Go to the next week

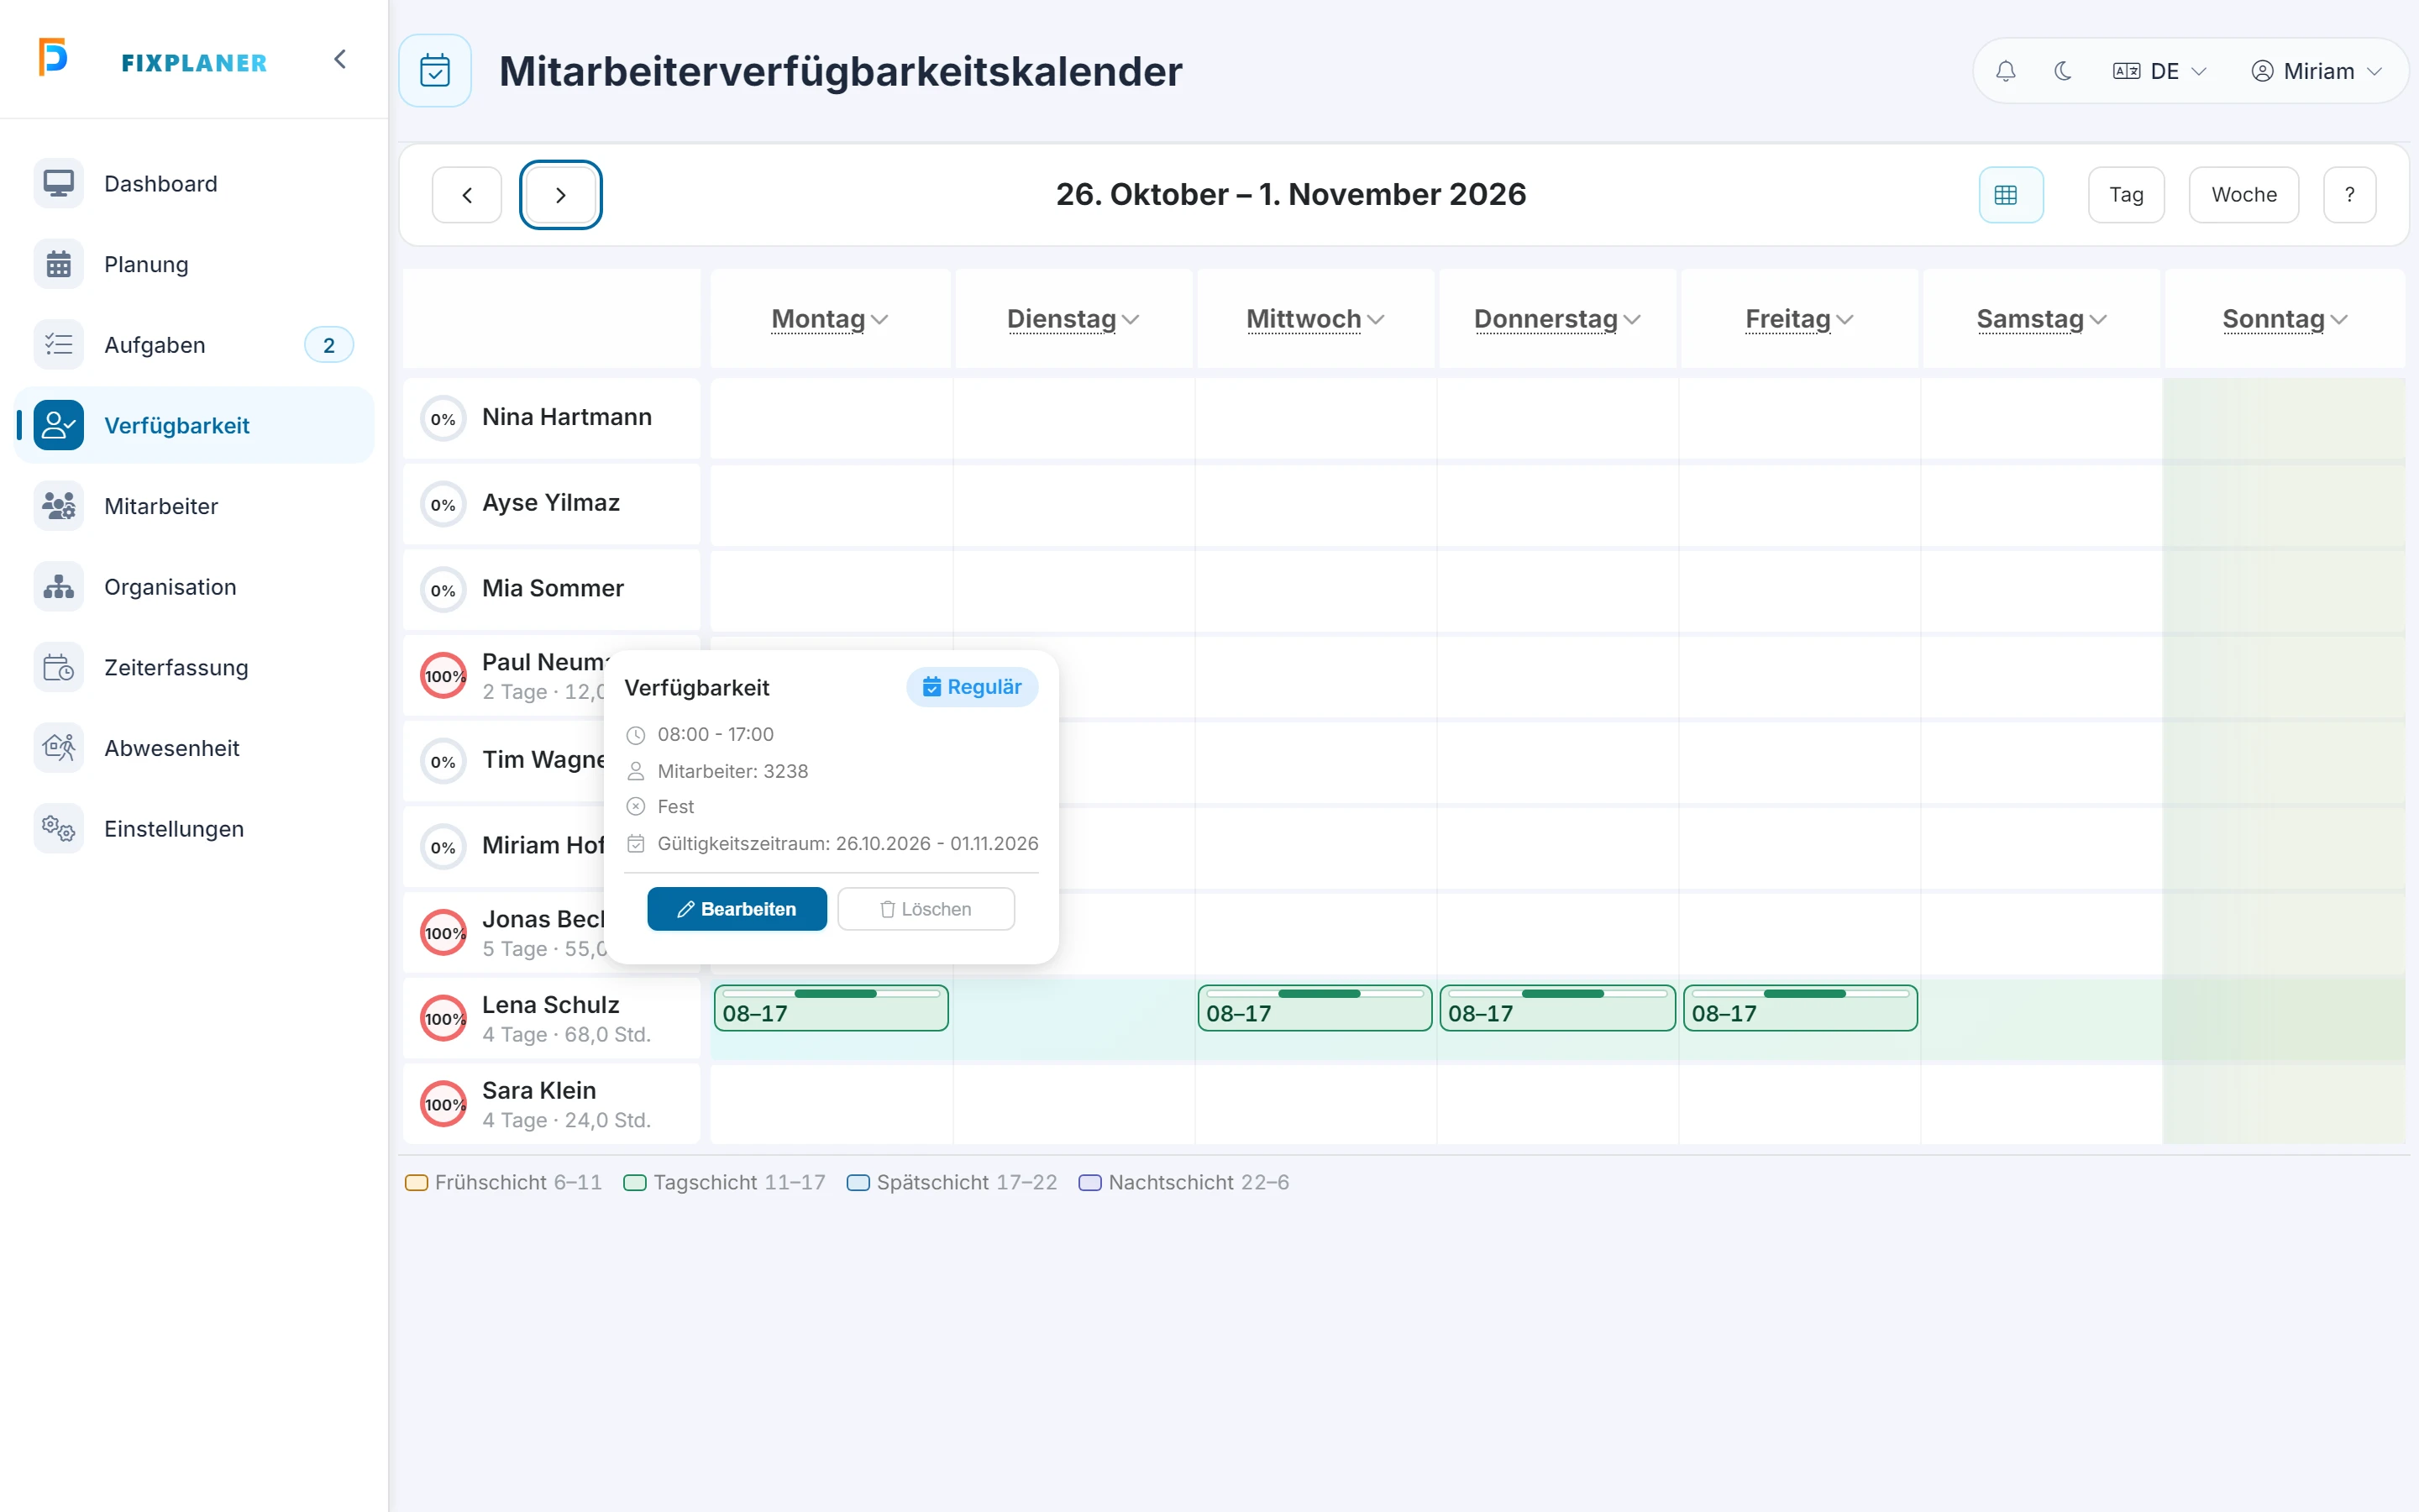(x=561, y=195)
